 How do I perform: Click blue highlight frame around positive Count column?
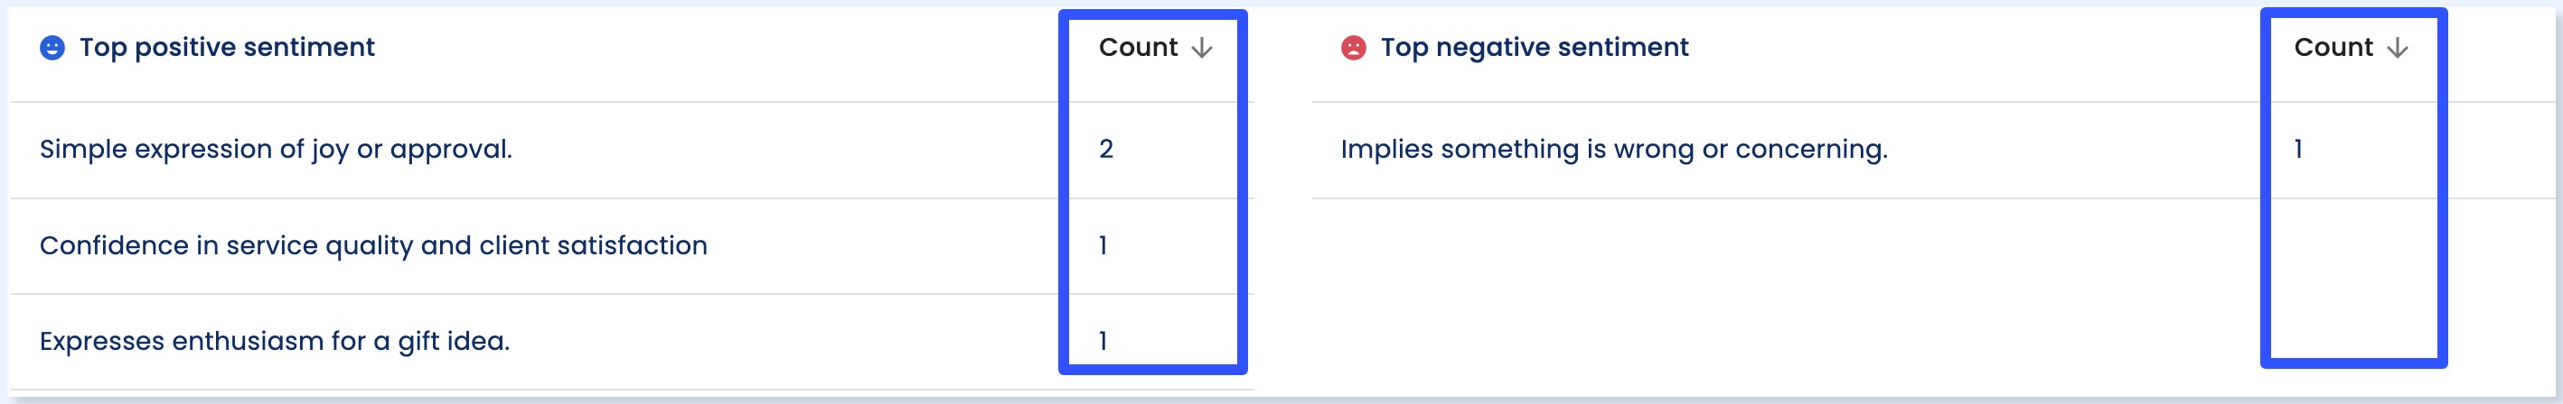(x=1064, y=198)
